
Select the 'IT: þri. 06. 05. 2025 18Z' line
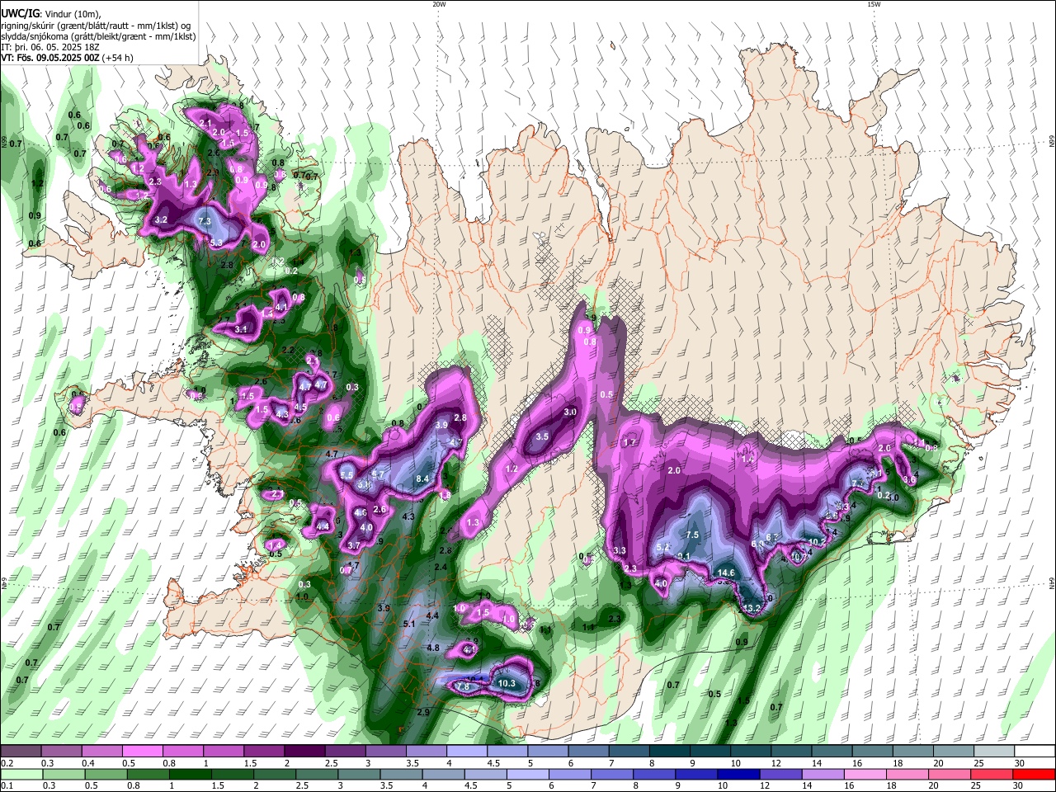click(x=52, y=47)
